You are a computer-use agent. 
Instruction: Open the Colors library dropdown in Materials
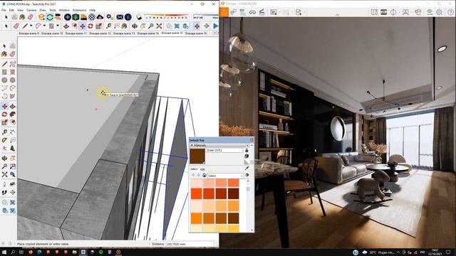click(225, 176)
